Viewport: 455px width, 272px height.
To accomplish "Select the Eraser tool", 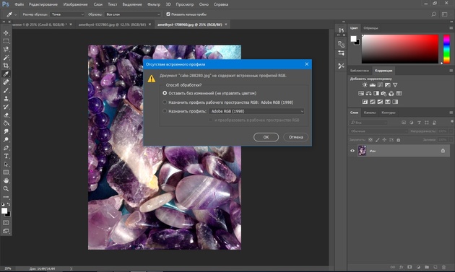I will 6,115.
